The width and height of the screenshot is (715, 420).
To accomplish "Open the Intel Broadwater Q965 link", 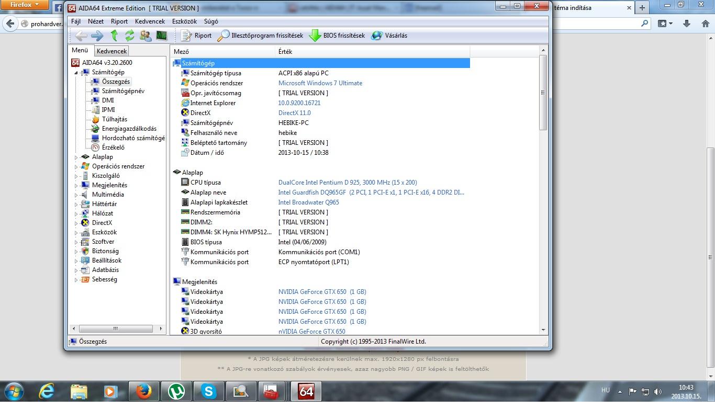I will tap(308, 202).
